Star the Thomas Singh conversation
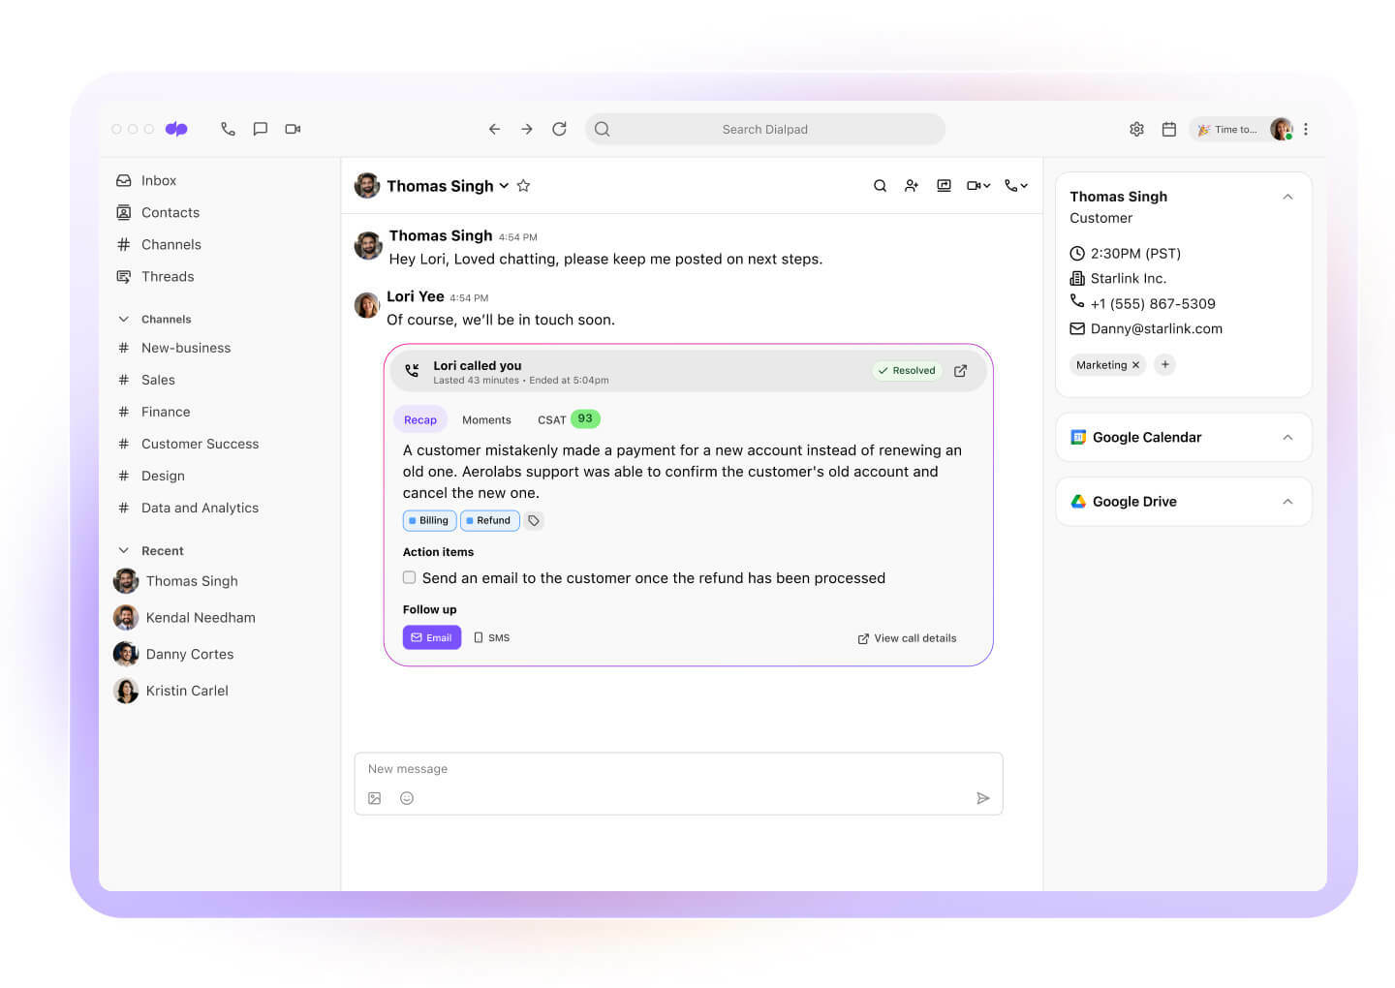1395x988 pixels. [524, 185]
